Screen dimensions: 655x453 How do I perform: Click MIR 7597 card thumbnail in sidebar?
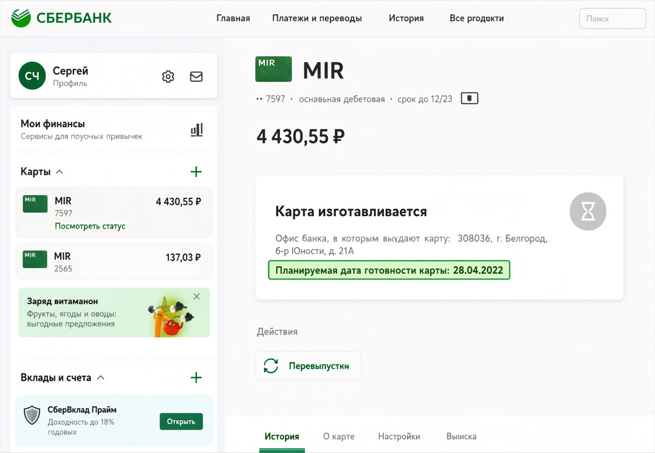[x=35, y=204]
